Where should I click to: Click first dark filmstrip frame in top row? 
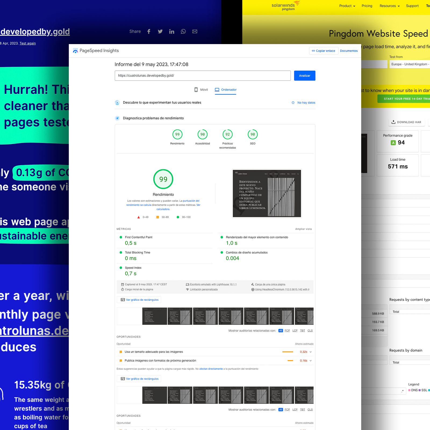pyautogui.click(x=155, y=316)
